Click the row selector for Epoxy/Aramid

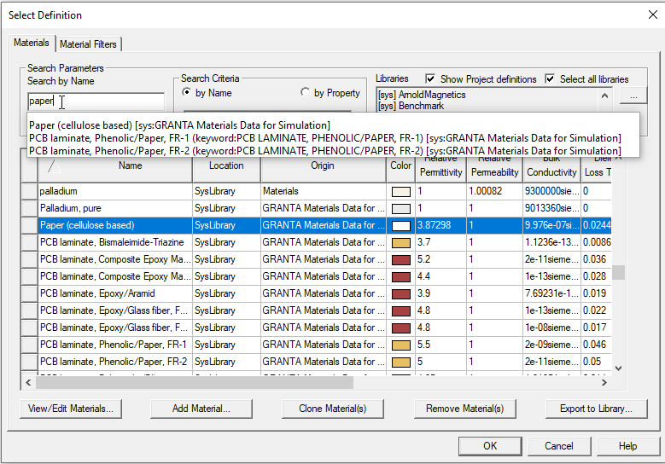pyautogui.click(x=29, y=293)
